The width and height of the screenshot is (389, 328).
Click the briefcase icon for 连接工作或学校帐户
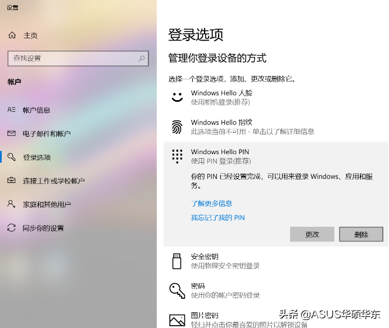click(11, 180)
